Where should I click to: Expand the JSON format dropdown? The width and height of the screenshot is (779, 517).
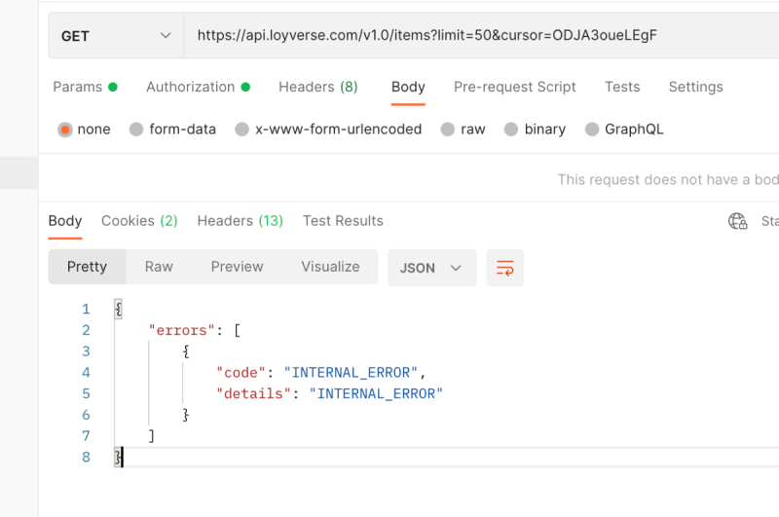tap(431, 268)
